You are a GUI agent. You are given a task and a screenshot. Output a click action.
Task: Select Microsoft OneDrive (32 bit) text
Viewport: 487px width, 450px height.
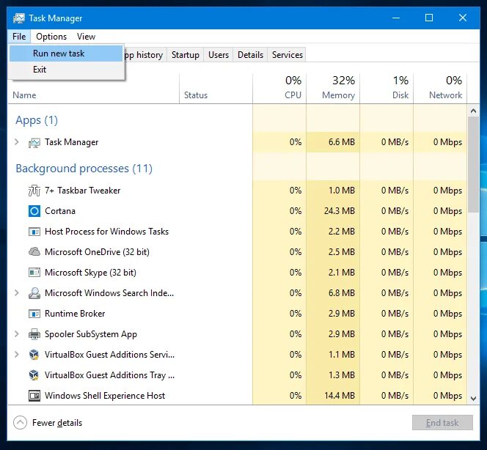pos(97,252)
